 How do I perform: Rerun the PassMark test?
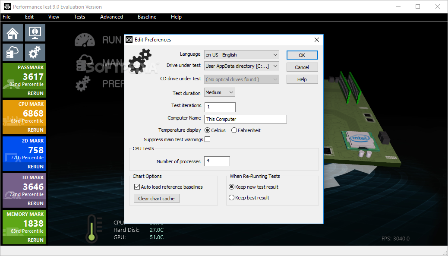click(35, 93)
